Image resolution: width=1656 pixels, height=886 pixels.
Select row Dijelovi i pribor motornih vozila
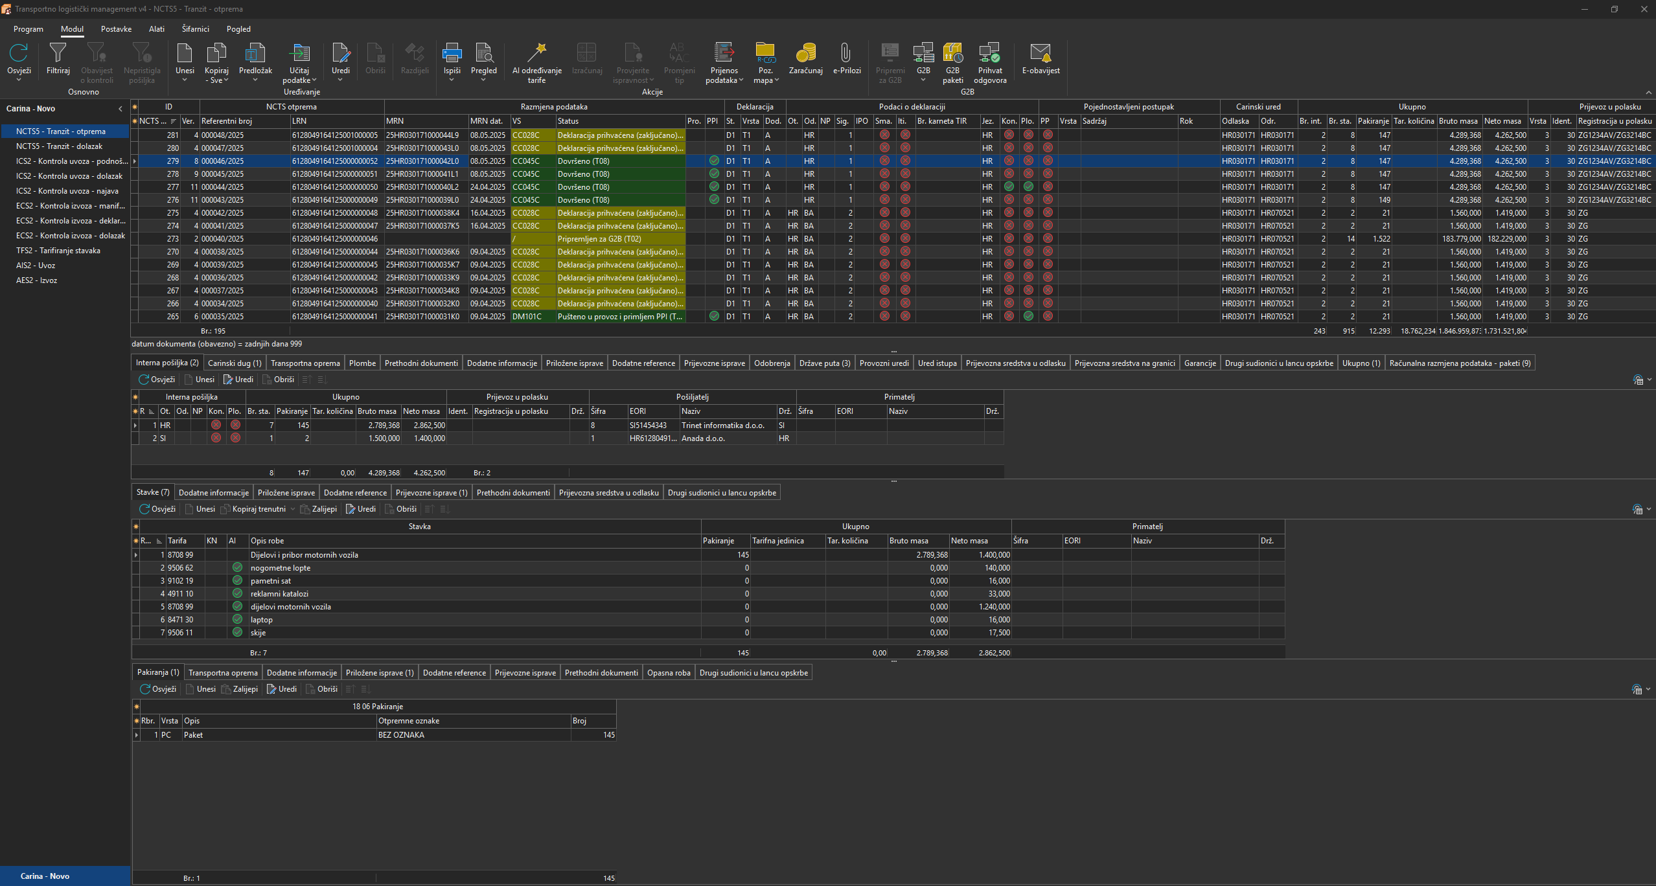coord(708,554)
